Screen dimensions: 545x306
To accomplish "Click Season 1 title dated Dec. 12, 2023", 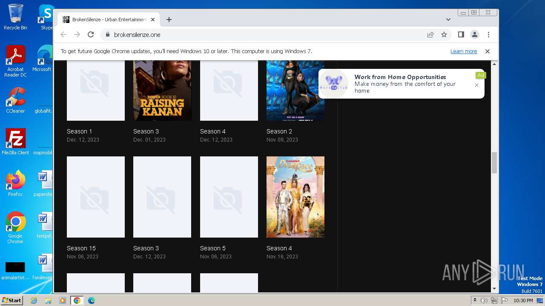I will click(x=80, y=131).
